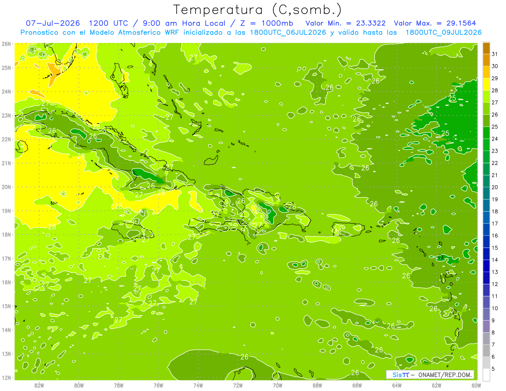Click the 72W longitude axis label
Screen dimensions: 506x391
[238, 385]
